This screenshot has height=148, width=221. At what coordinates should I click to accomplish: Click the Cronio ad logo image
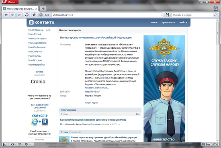point(38,82)
